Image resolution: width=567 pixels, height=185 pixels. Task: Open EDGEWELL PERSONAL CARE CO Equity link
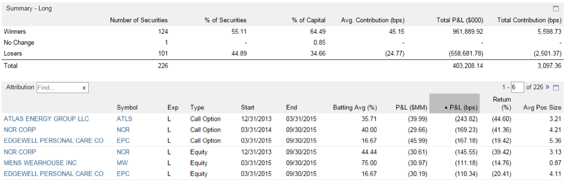53,174
